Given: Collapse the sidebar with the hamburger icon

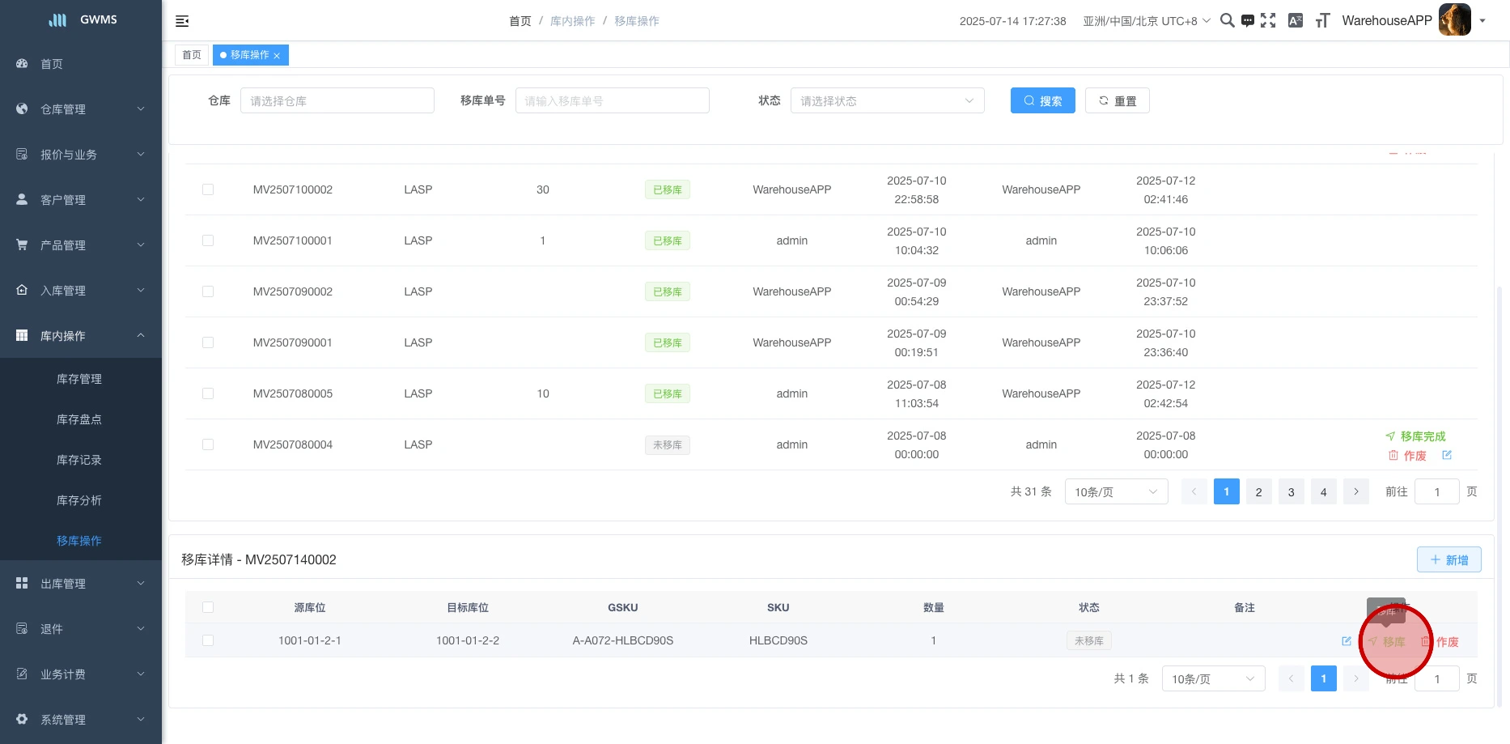Looking at the screenshot, I should (182, 21).
